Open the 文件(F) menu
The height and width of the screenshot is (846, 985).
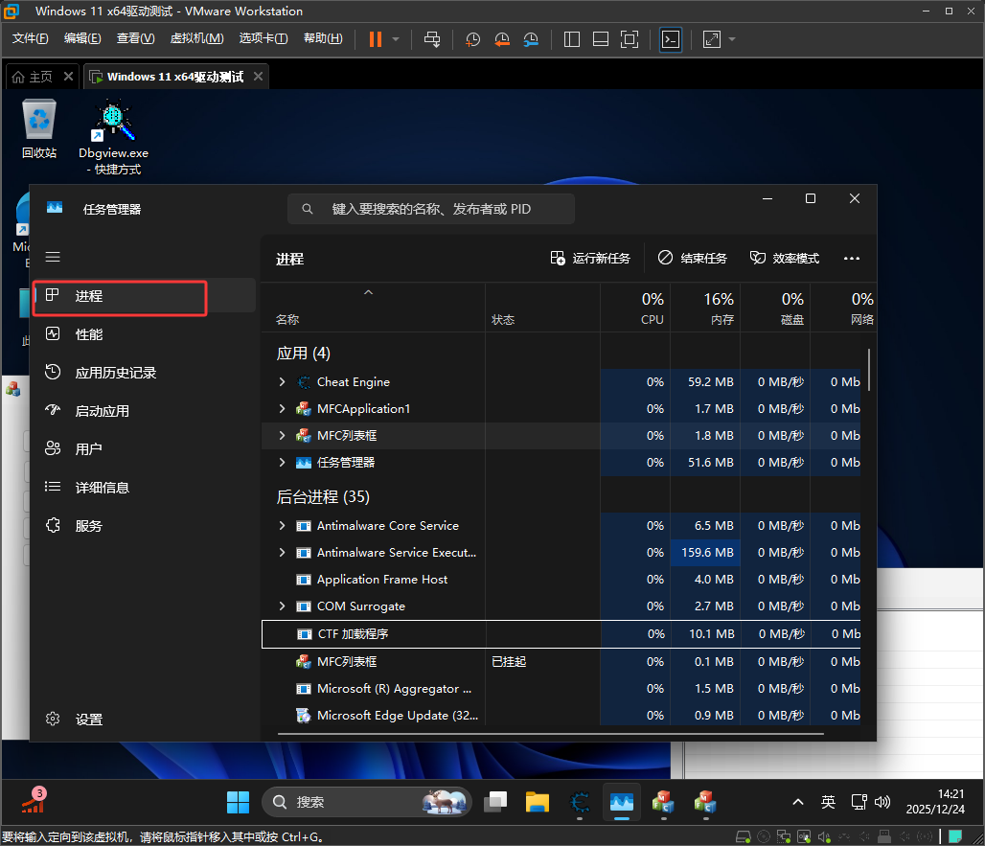point(30,38)
